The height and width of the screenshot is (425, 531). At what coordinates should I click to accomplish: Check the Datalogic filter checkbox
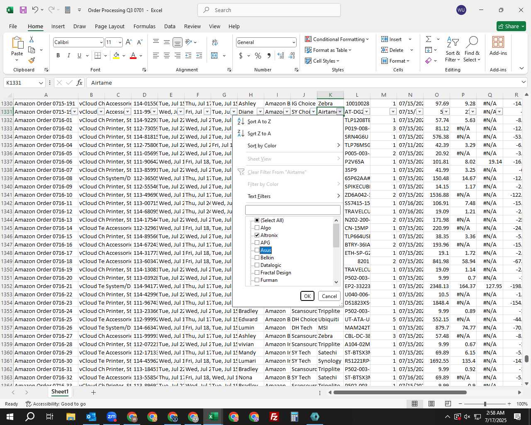click(x=257, y=265)
